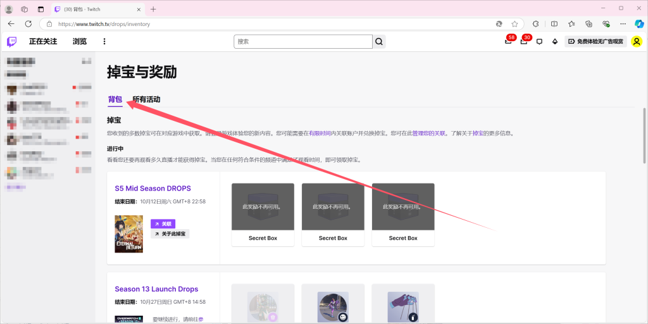
Task: Focus the 搜索 search field
Action: pos(303,42)
